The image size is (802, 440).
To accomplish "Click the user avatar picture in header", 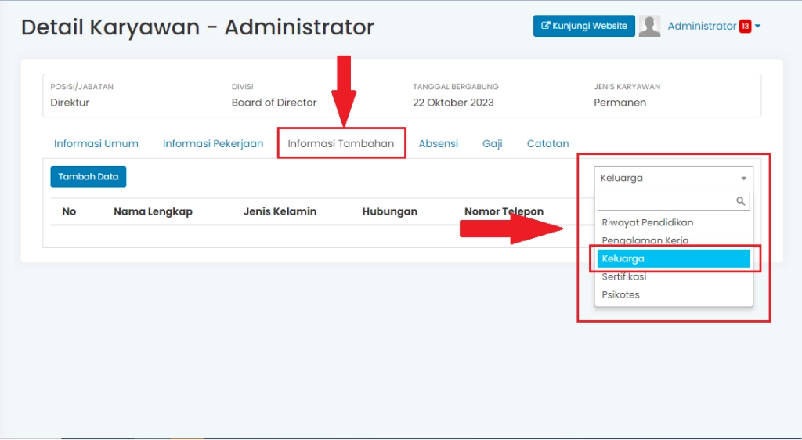I will [649, 26].
